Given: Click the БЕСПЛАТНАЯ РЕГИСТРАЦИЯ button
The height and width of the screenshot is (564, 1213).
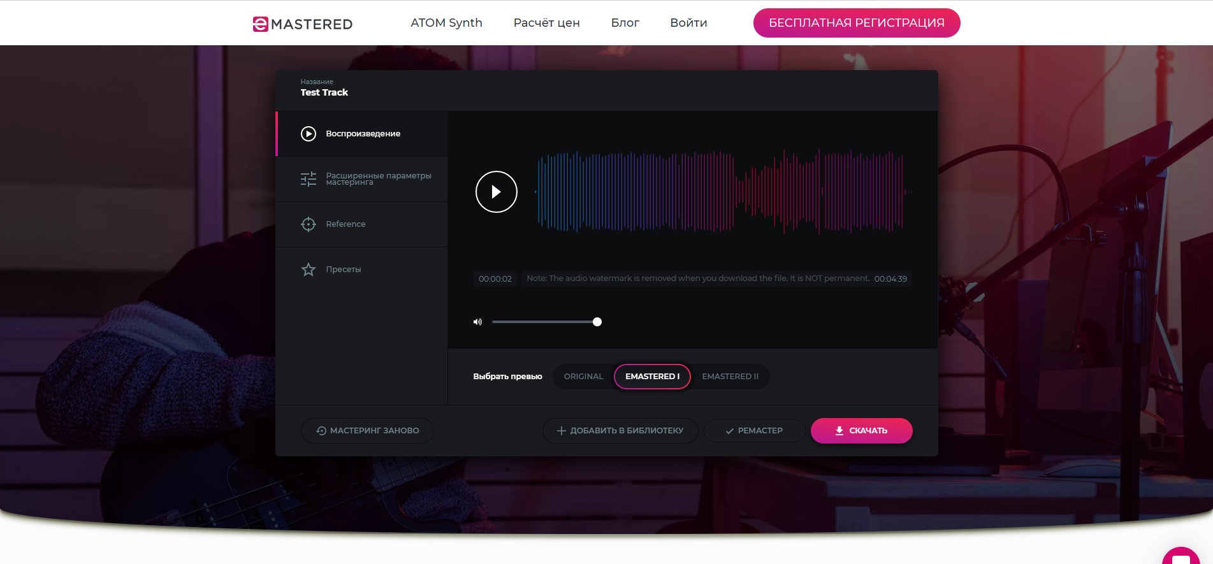Looking at the screenshot, I should pyautogui.click(x=856, y=23).
